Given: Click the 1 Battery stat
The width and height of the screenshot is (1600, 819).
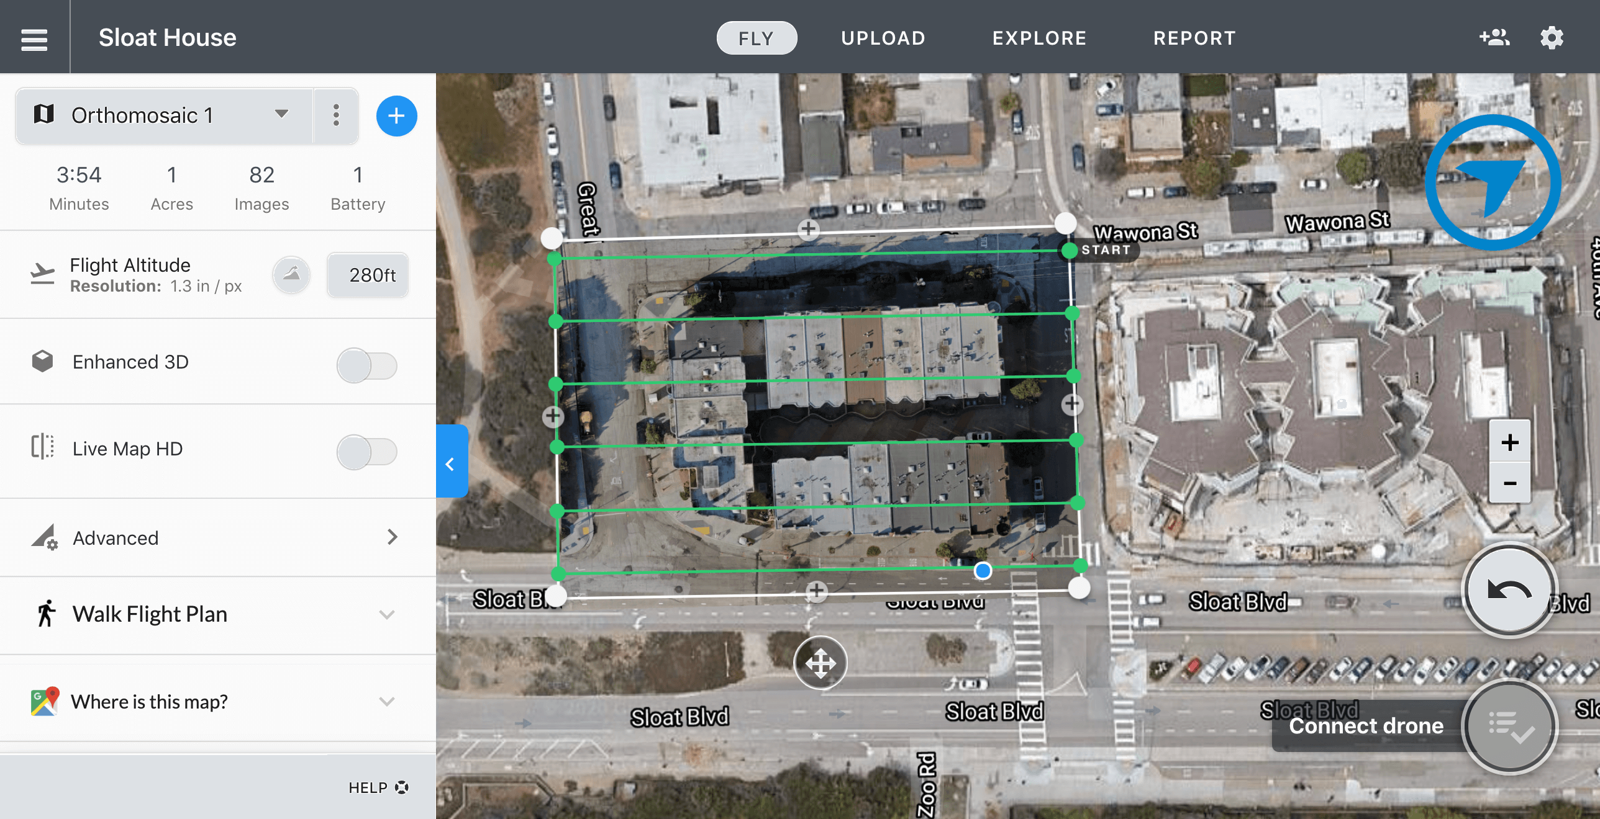Looking at the screenshot, I should tap(358, 188).
